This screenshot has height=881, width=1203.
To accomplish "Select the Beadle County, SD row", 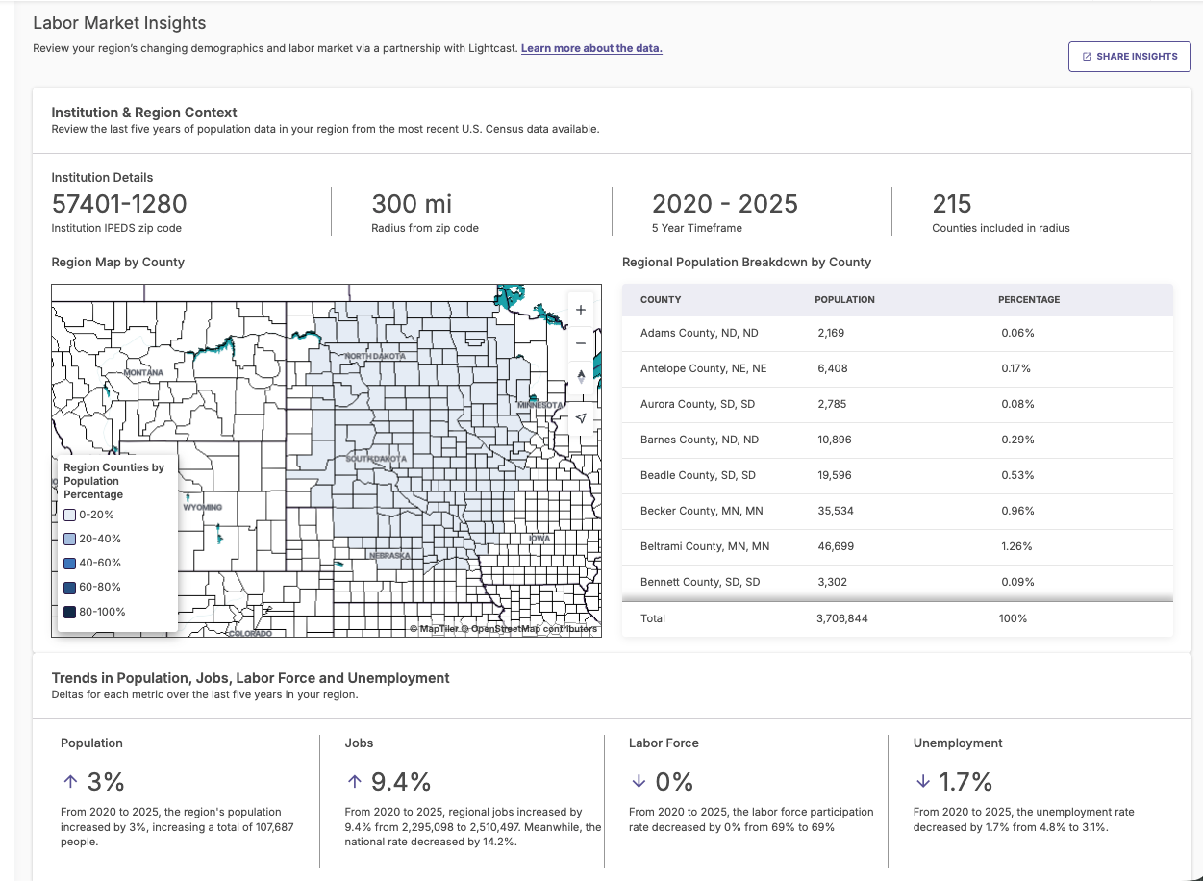I will click(897, 475).
